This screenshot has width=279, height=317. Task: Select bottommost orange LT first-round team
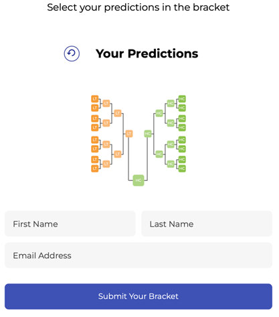pyautogui.click(x=95, y=169)
